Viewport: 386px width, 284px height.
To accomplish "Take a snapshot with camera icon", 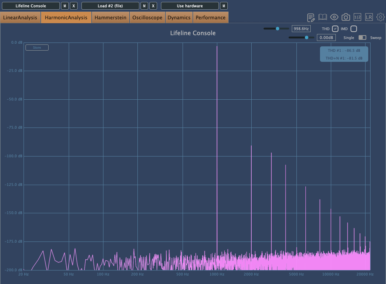I will [x=346, y=17].
